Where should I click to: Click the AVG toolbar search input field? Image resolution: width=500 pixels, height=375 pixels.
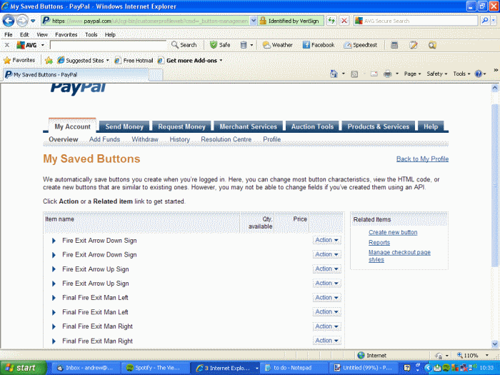109,44
